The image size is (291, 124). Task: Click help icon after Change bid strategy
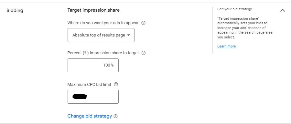tap(116, 116)
